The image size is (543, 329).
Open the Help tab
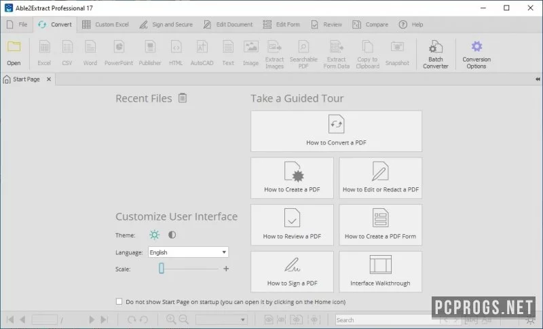tap(411, 24)
